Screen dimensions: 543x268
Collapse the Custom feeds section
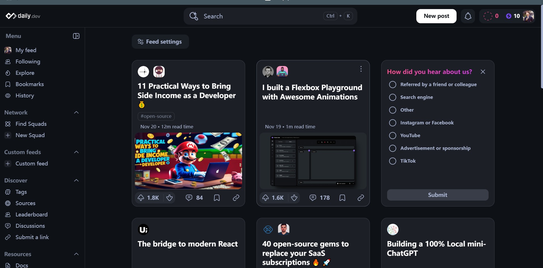[x=76, y=152]
